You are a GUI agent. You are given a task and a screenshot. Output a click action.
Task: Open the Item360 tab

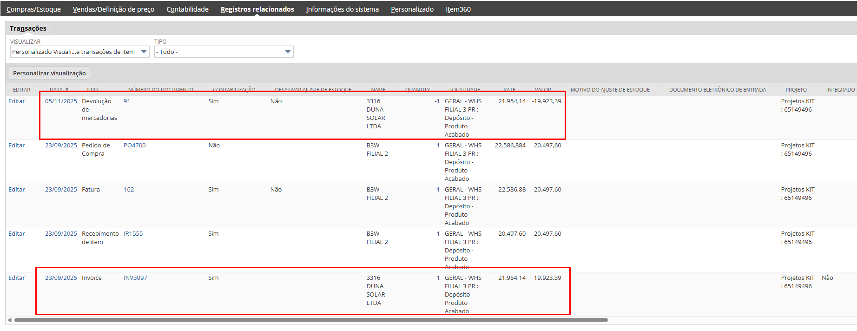(458, 9)
